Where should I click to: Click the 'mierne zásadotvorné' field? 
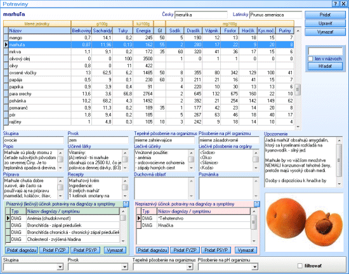229,140
